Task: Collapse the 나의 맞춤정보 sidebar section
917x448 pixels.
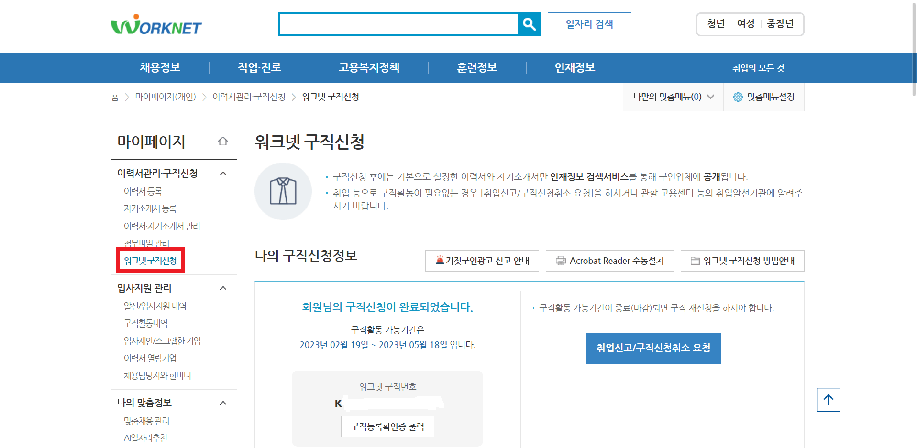Action: click(x=223, y=403)
